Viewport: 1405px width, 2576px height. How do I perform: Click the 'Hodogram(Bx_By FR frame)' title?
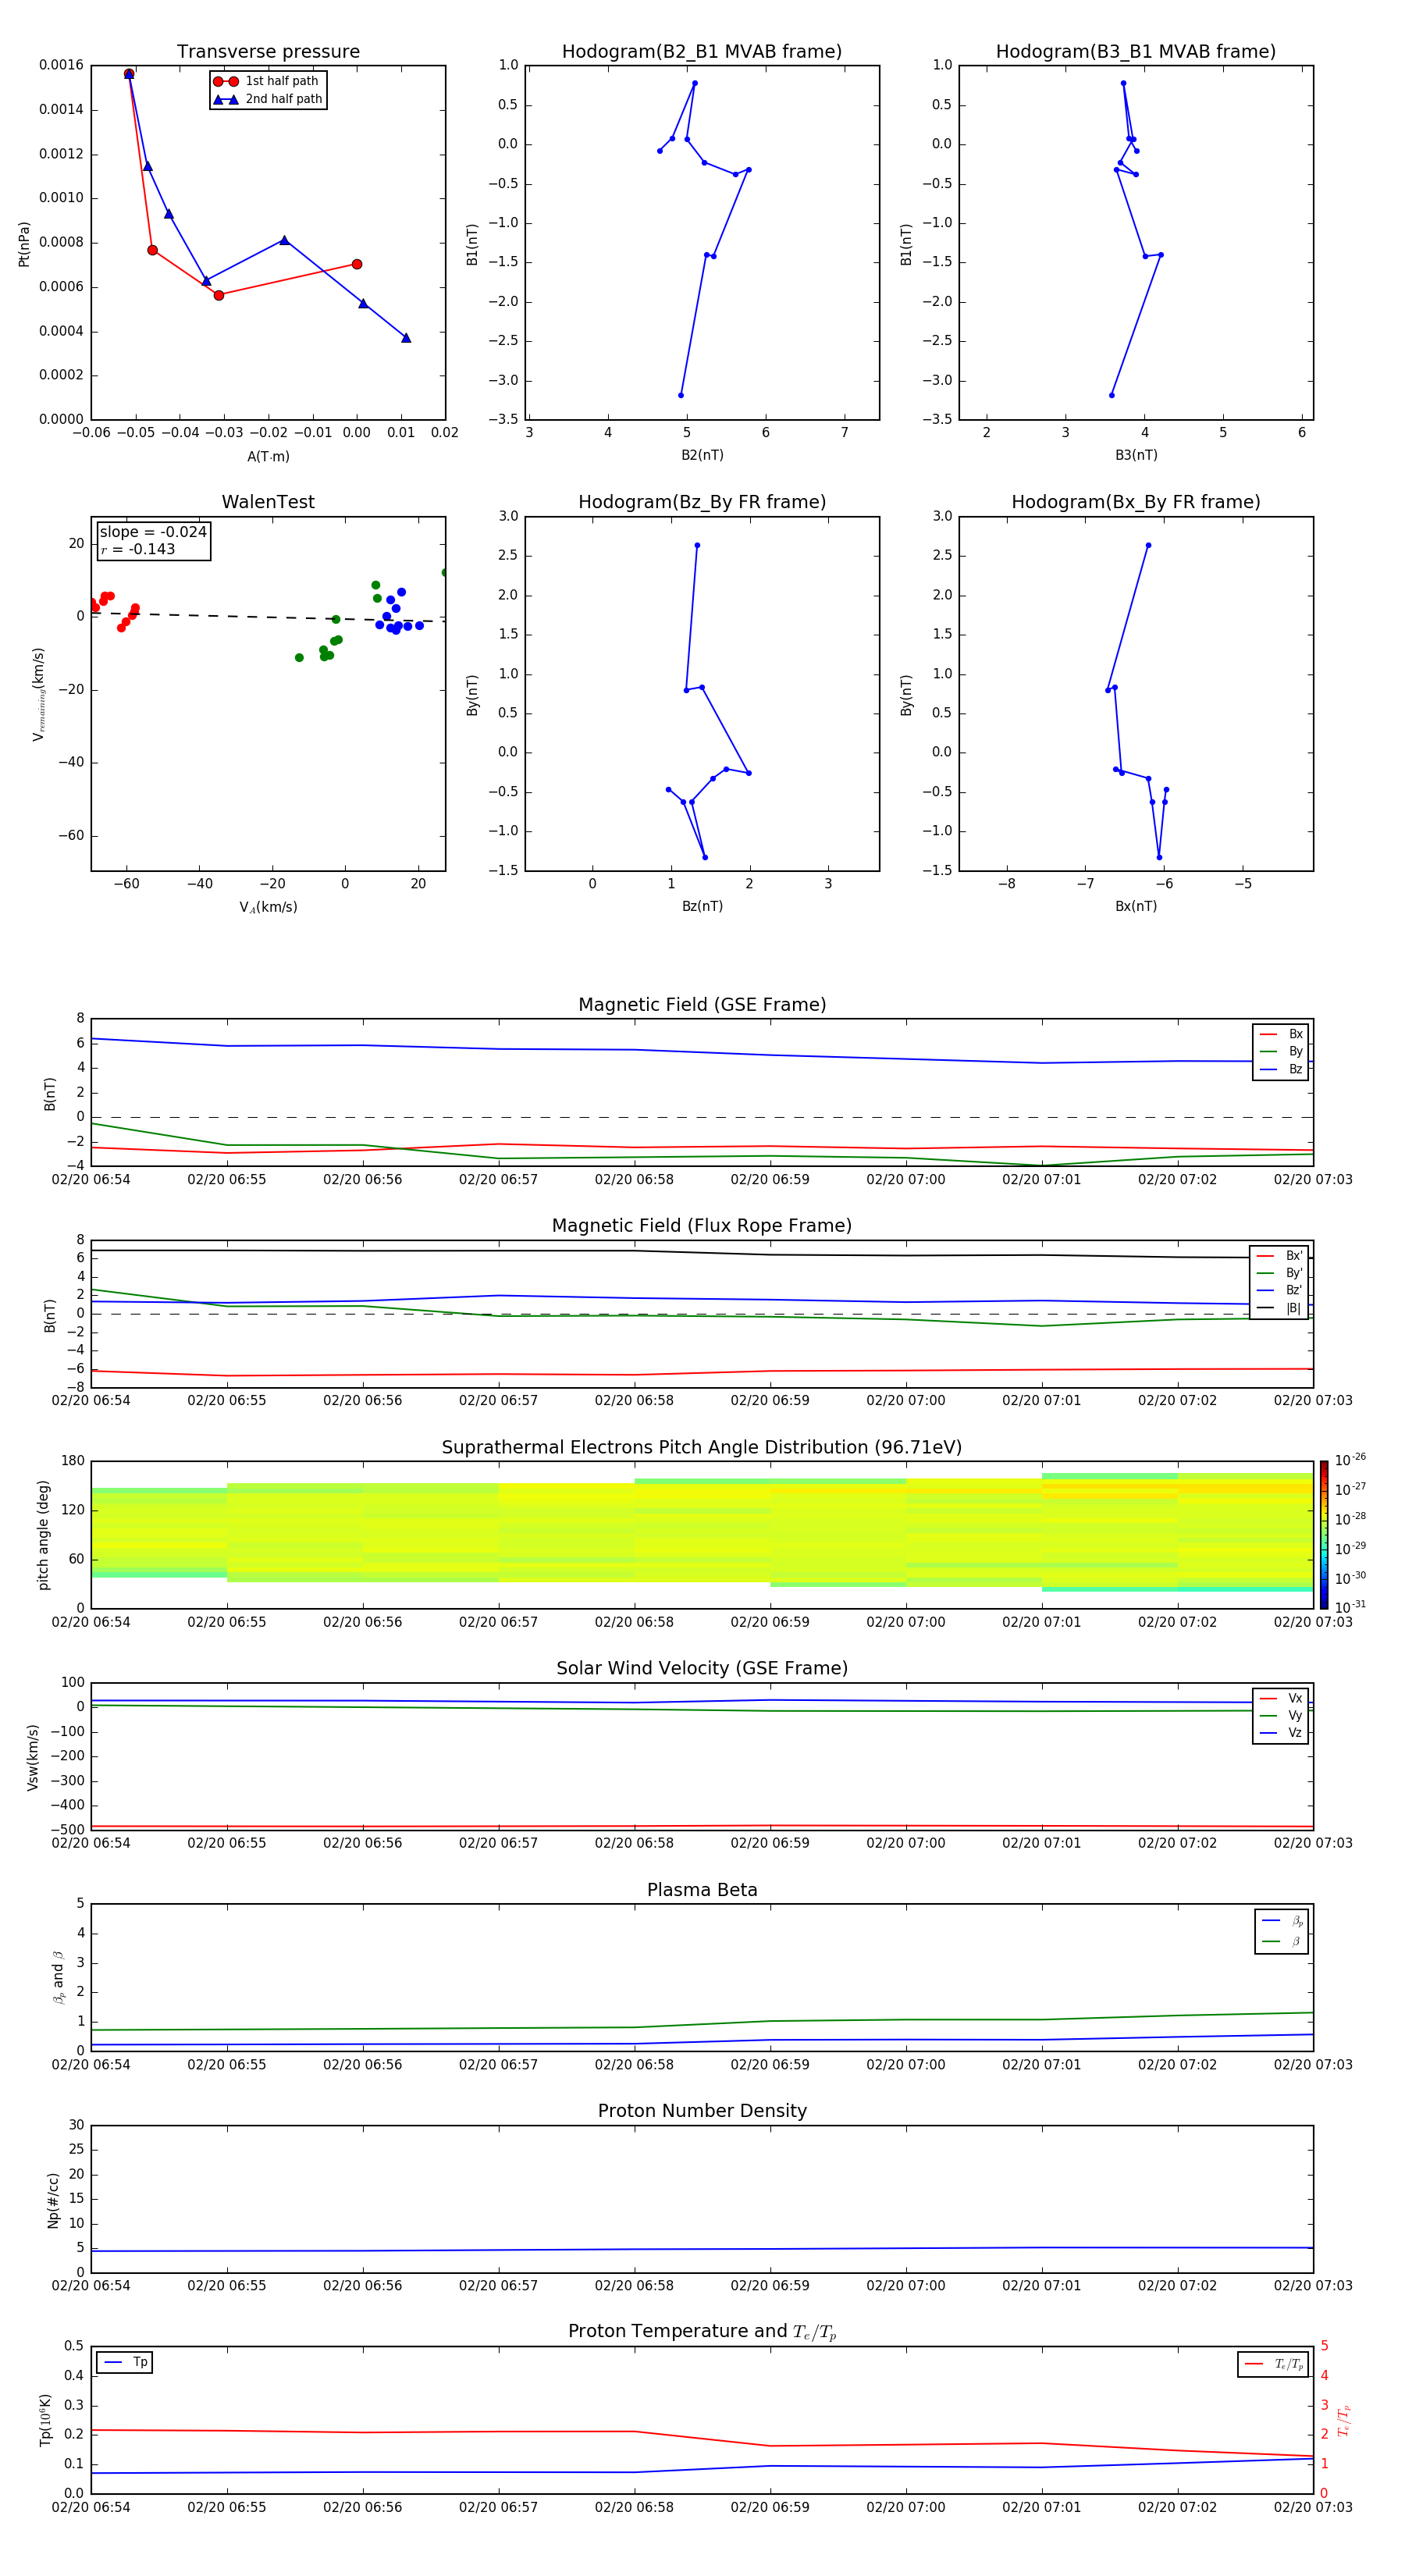pos(1136,502)
